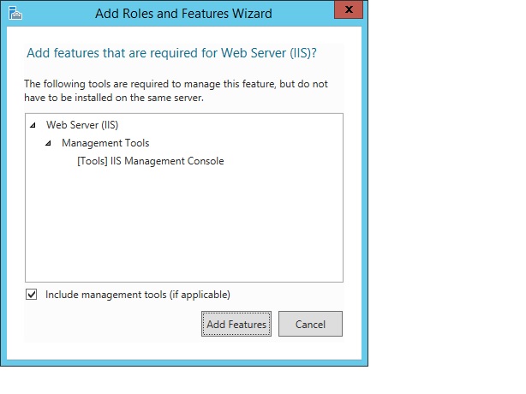Collapse the Web Server (IIS) node
The width and height of the screenshot is (526, 394).
[33, 125]
